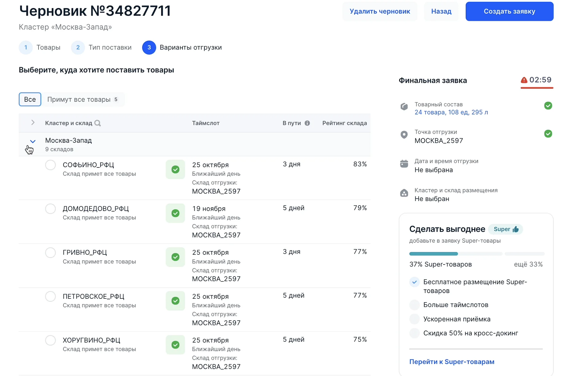Click the Товарный состав box icon
This screenshot has height=376, width=588.
pyautogui.click(x=404, y=107)
